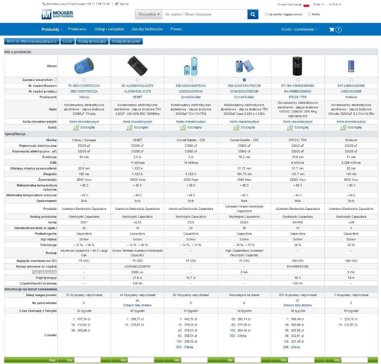Uncheck the box for 598-DCMX333U075DC2B

244,80
